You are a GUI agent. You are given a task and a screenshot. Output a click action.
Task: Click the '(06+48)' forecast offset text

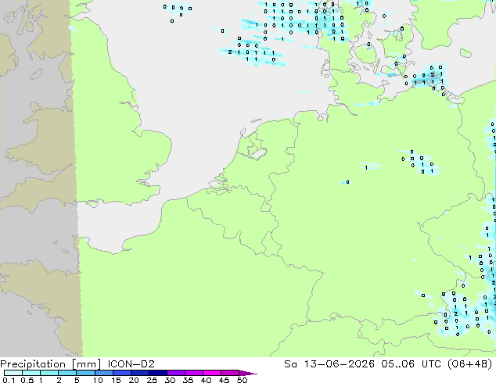470,364
